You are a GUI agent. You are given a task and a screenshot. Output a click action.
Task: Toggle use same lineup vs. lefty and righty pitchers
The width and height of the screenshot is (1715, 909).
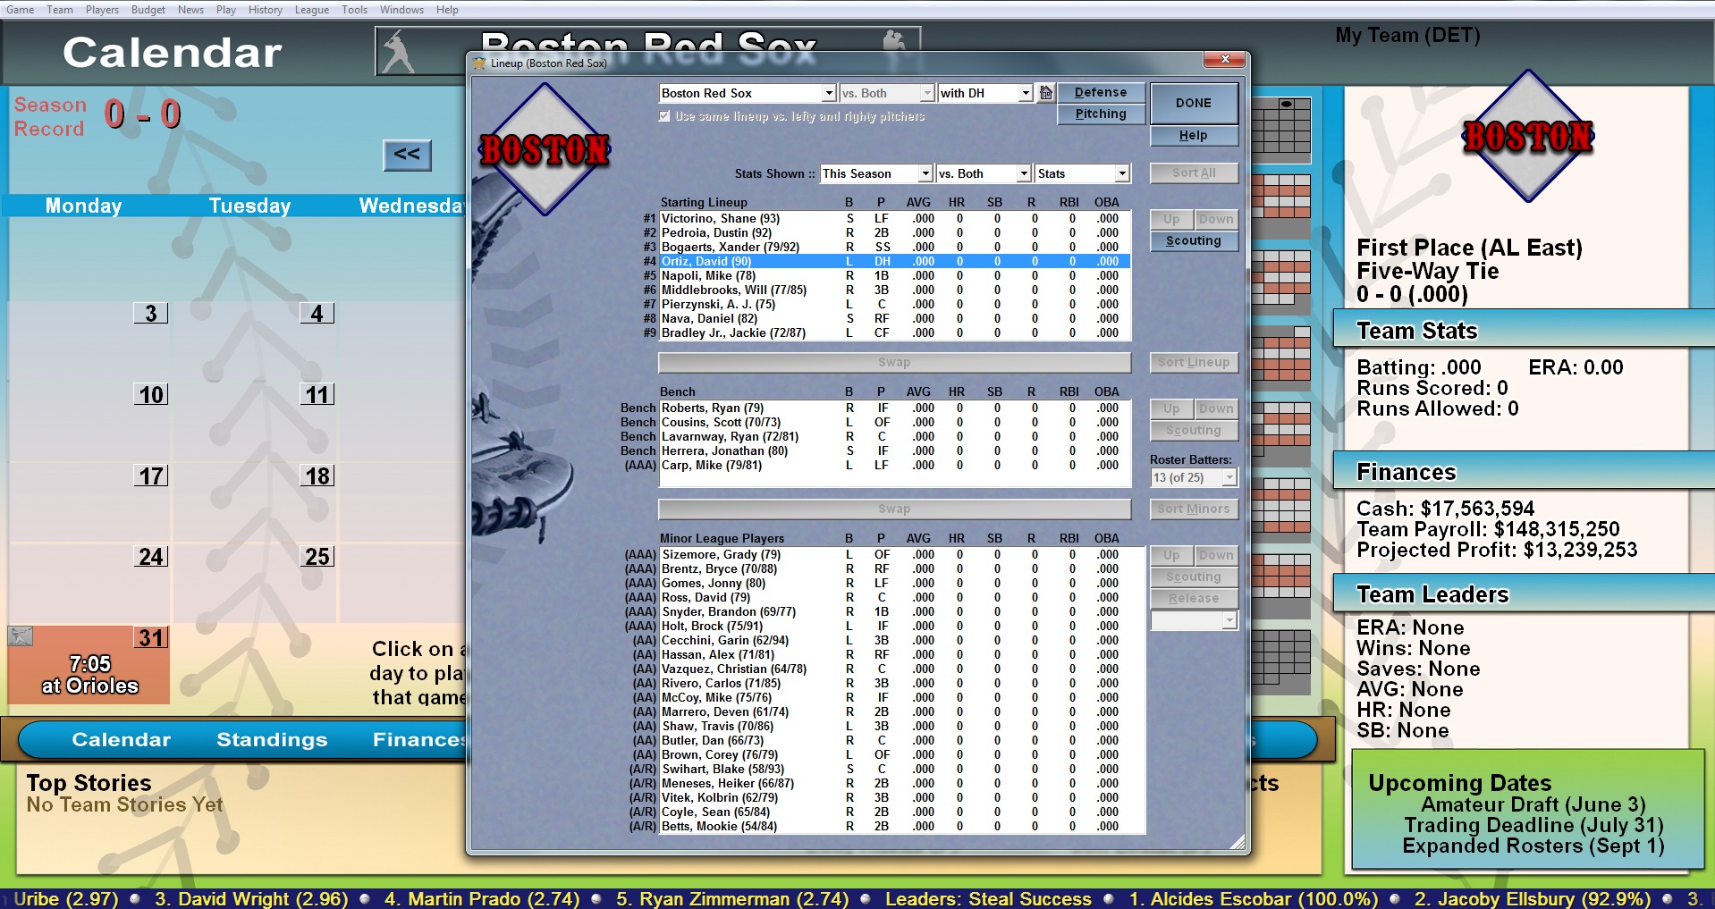[x=664, y=115]
